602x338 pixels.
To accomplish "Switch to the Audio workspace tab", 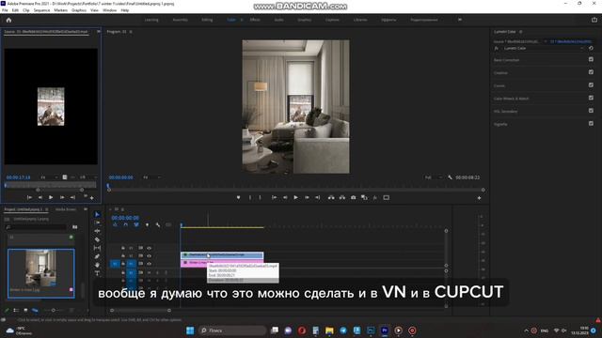I will point(278,20).
